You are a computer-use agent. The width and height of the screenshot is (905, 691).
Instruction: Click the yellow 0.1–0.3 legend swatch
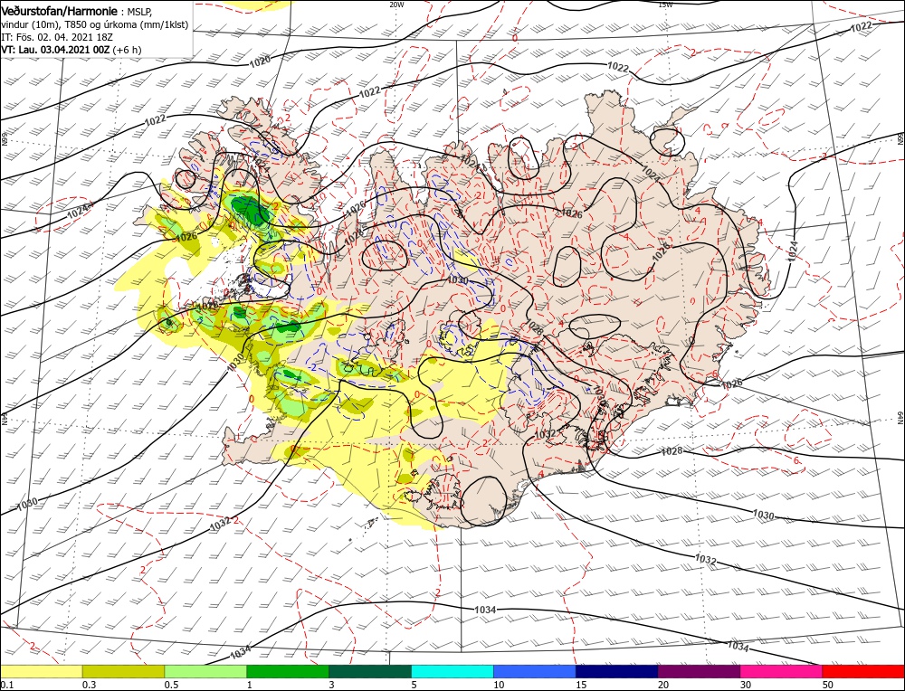pos(42,671)
